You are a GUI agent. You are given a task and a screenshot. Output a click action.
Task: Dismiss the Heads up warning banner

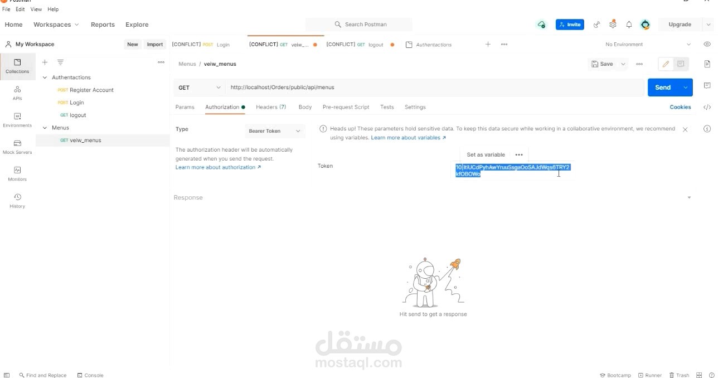[685, 129]
